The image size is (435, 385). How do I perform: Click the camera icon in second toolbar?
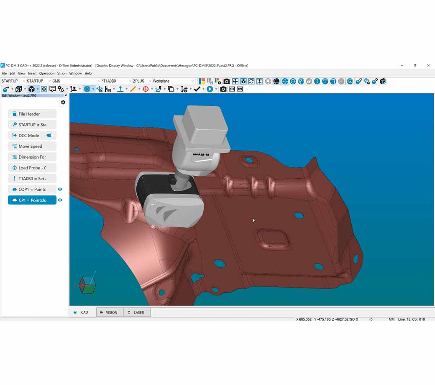223,89
